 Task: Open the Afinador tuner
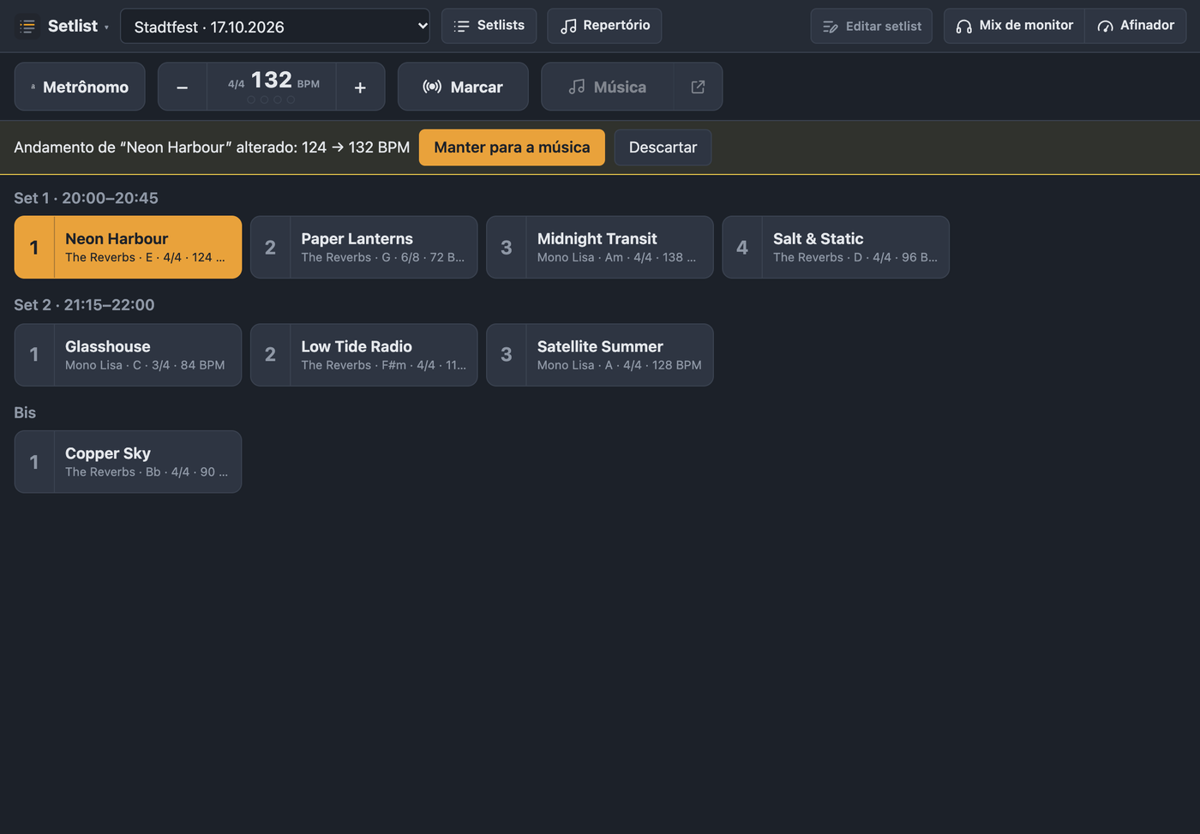[1136, 26]
